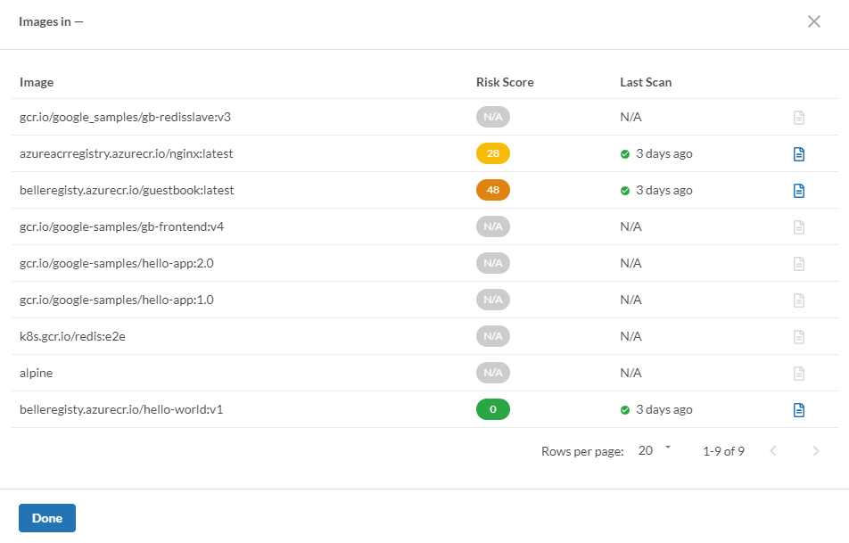Viewport: 849px width, 543px height.
Task: Open scan report for guestbook:latest image
Action: pyautogui.click(x=799, y=191)
